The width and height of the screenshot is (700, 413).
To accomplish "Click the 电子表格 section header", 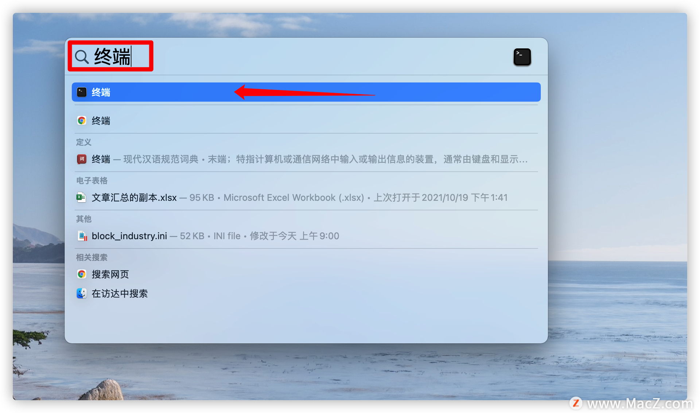I will (92, 181).
